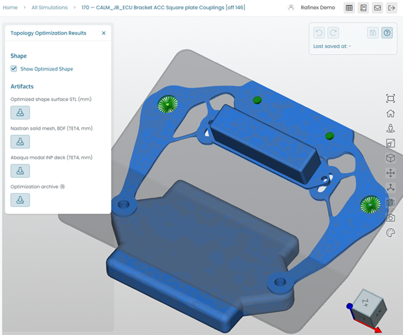Click the info icon beside Optimization archive
This screenshot has width=403, height=335.
point(63,186)
